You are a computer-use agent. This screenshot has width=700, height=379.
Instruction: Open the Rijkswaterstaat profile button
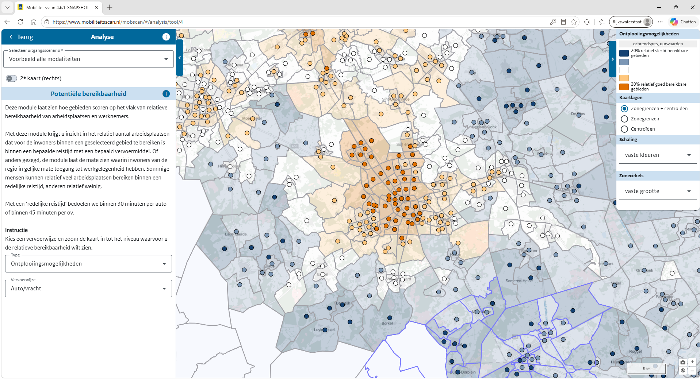[x=631, y=22]
